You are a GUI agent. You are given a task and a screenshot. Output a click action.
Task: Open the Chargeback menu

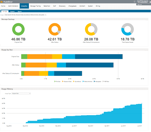[x=72, y=6]
